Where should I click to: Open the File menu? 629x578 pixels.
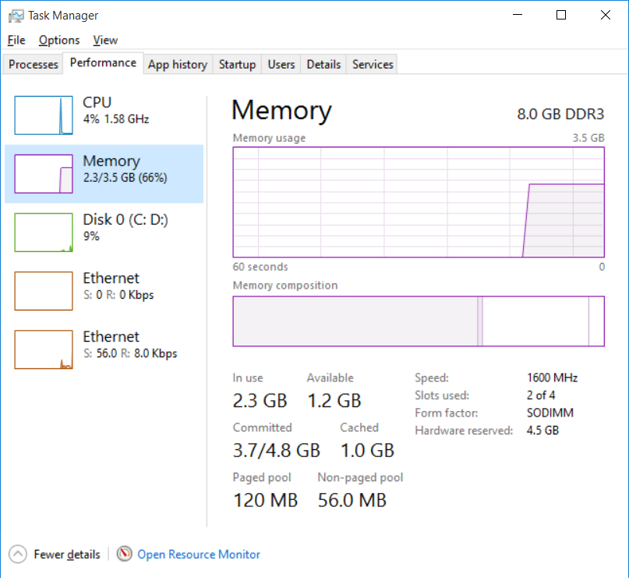(16, 40)
